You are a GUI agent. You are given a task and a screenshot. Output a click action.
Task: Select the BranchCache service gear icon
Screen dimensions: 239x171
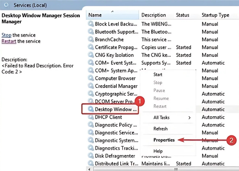(x=90, y=40)
